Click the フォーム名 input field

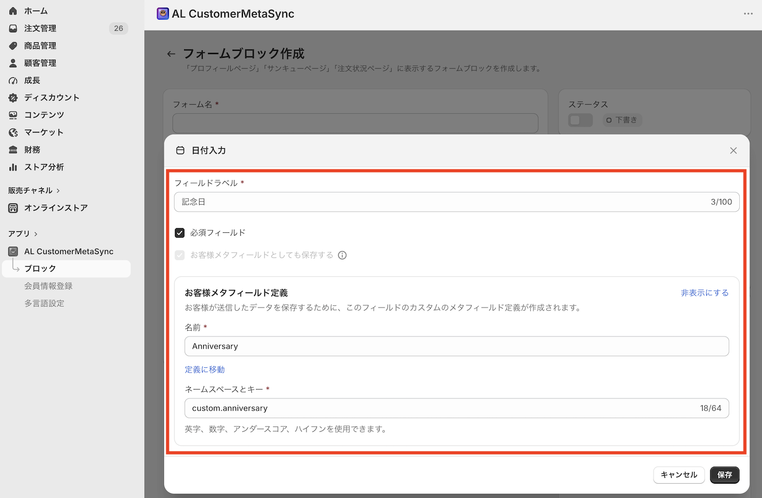click(355, 123)
